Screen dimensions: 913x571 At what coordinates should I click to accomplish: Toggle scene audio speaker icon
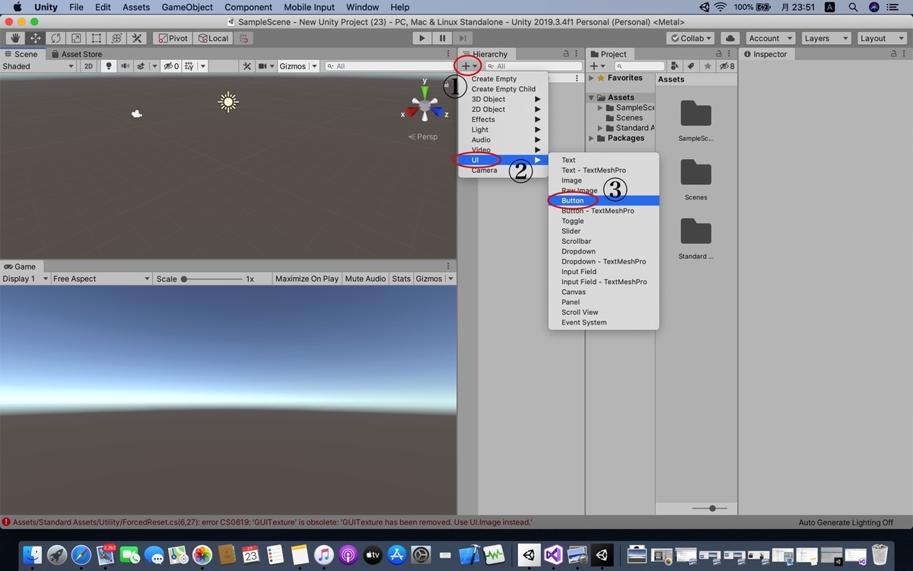(x=125, y=66)
